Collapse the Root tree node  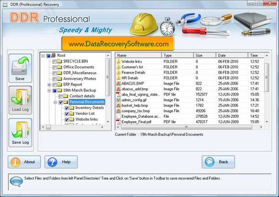click(43, 56)
